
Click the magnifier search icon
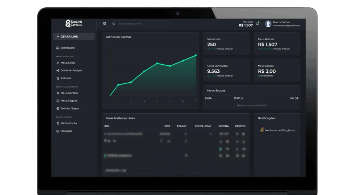point(114,24)
